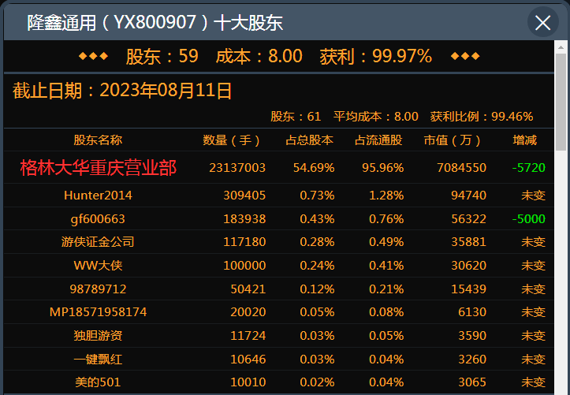The width and height of the screenshot is (570, 395).
Task: Select the 一键飘红 shareholder row
Action: click(98, 360)
